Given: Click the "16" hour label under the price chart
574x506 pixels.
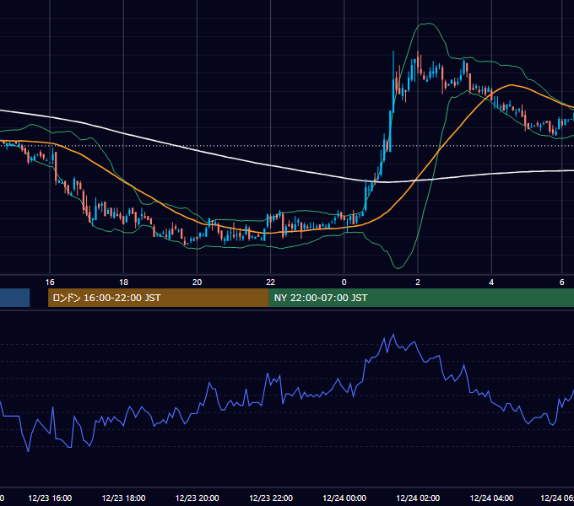Looking at the screenshot, I should pos(50,283).
